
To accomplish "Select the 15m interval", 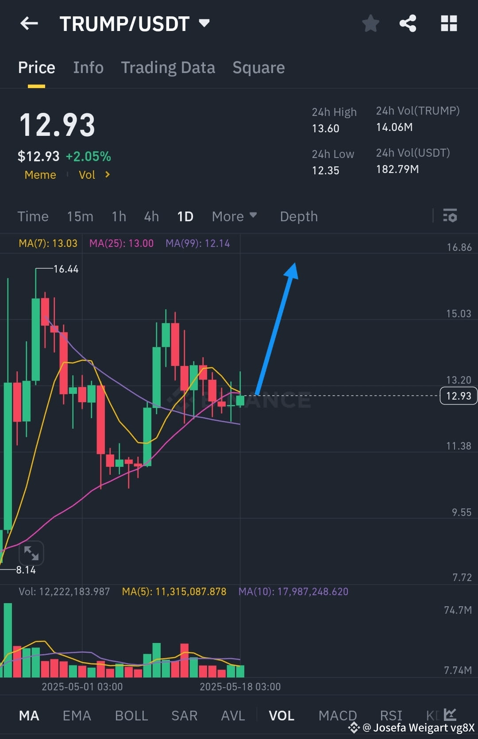I will [x=80, y=216].
